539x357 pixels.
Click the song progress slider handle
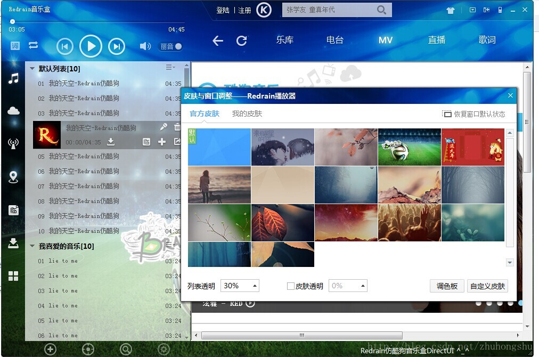tap(12, 22)
